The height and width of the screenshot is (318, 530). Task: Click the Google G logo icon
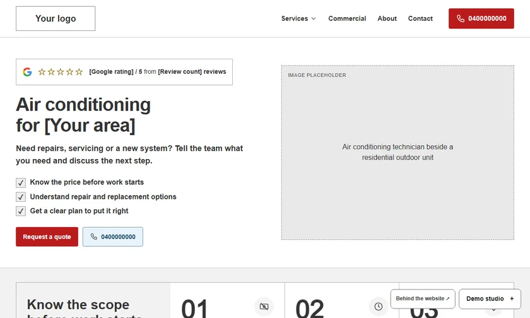point(27,72)
